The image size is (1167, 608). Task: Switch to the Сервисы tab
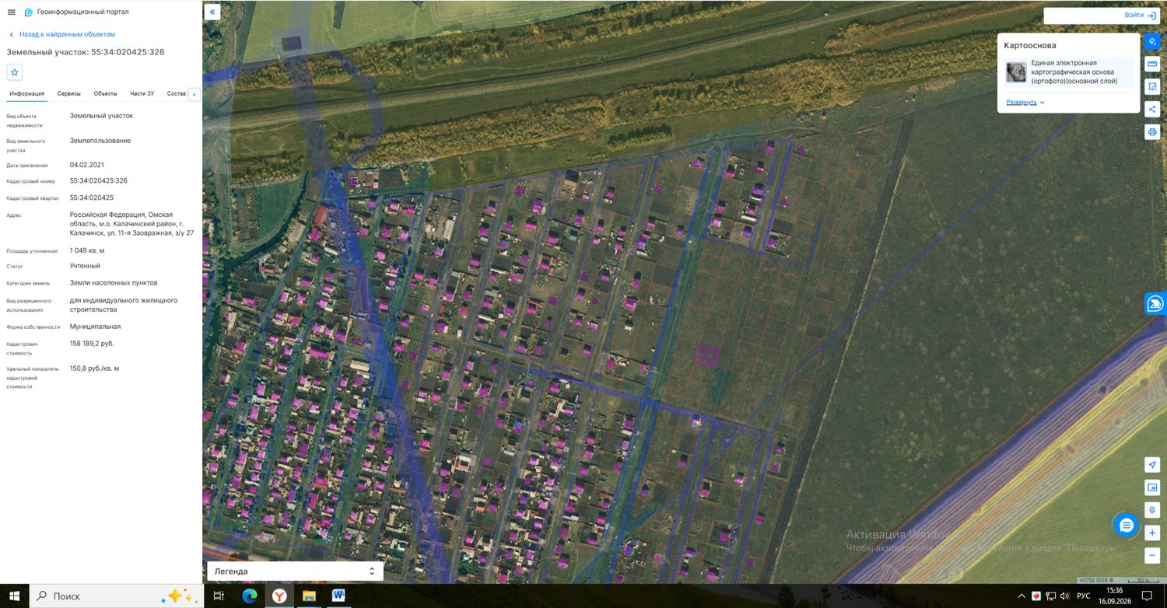(69, 93)
